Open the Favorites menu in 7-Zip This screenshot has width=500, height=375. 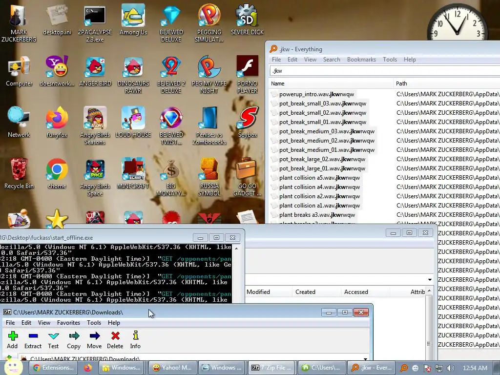tap(68, 323)
